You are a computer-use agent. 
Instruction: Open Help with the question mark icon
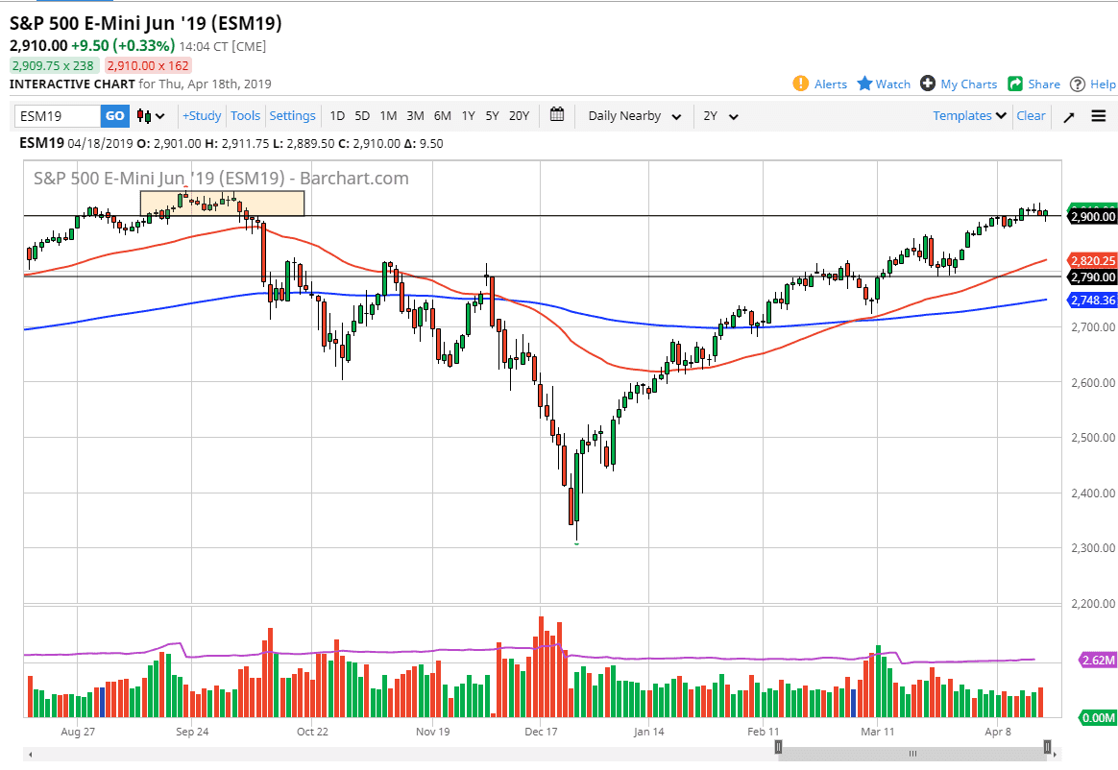1077,84
